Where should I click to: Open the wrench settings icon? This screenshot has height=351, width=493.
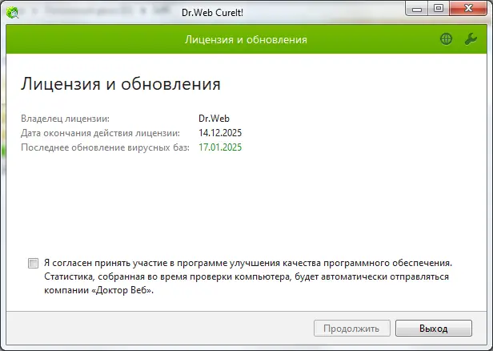[x=471, y=39]
